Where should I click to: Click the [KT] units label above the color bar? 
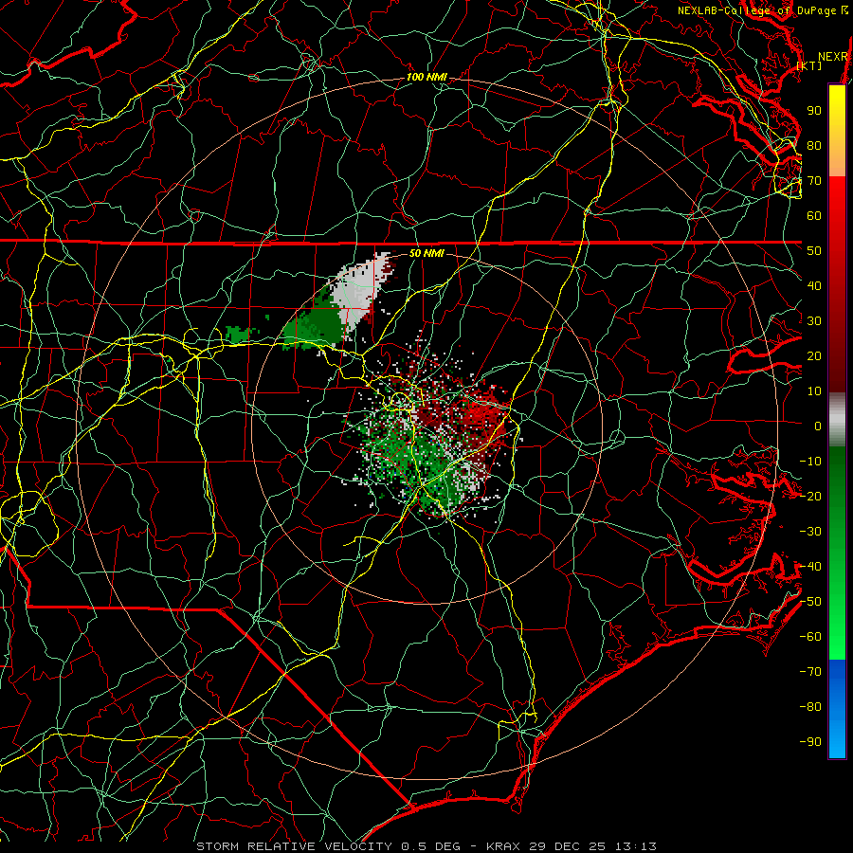coord(809,65)
